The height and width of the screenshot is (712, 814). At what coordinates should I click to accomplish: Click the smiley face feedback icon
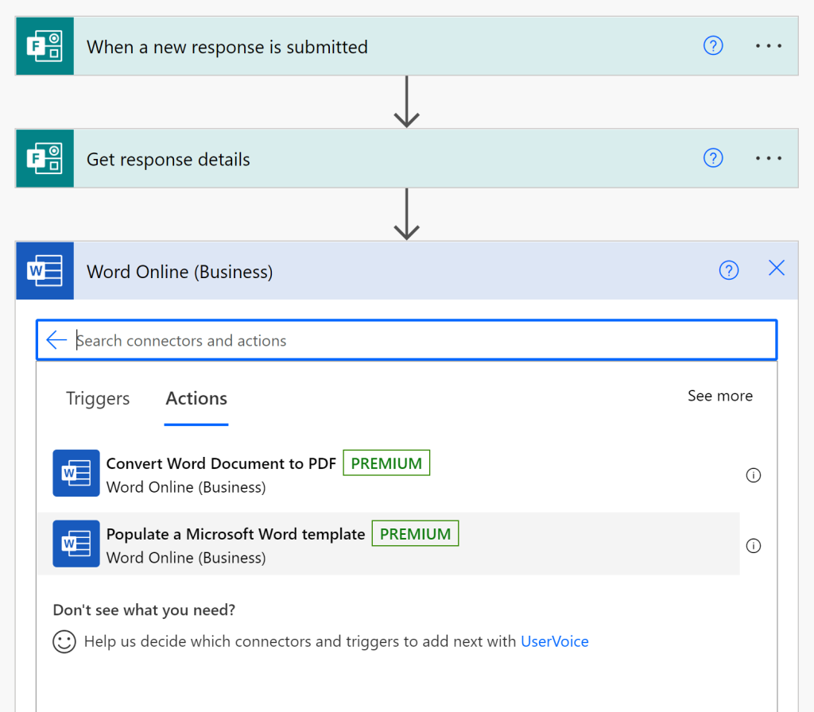tap(64, 641)
